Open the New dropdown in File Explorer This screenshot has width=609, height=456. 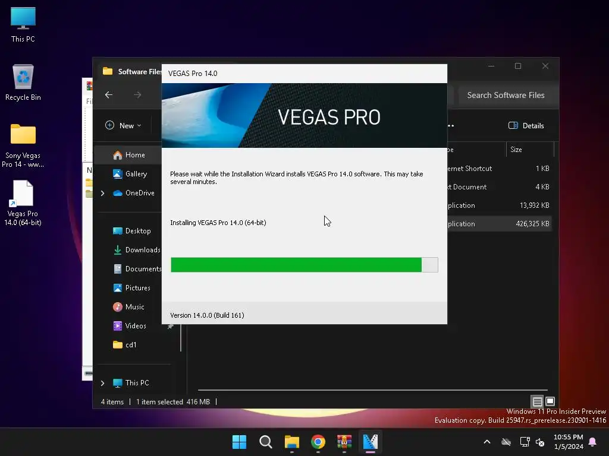[123, 125]
